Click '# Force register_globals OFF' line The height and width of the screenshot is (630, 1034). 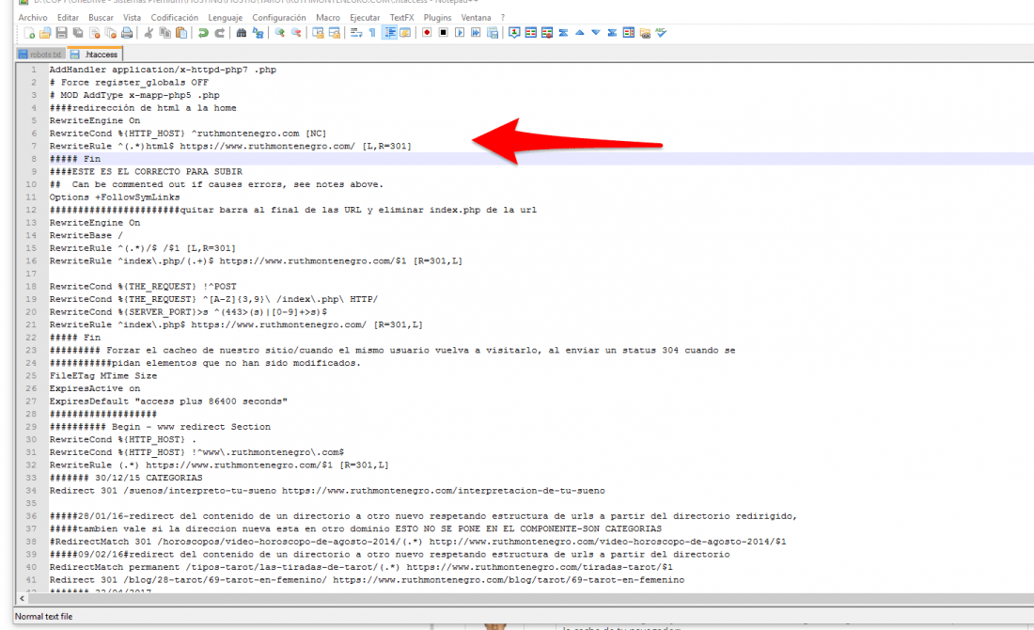pos(129,83)
